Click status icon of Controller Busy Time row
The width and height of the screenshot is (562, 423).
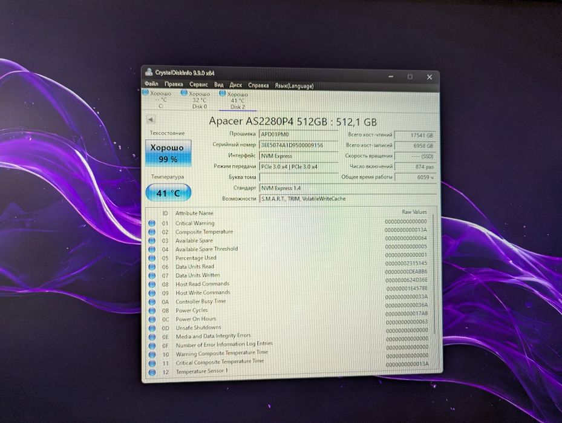(x=152, y=302)
